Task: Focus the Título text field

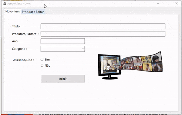Action: [x=103, y=26]
